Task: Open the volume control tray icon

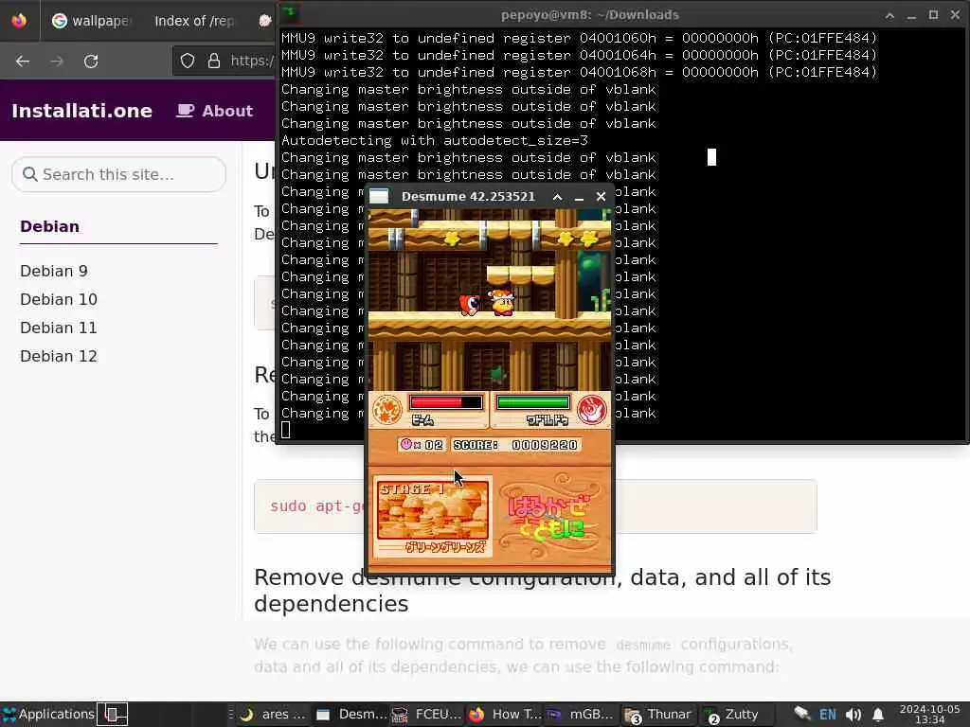Action: point(853,715)
